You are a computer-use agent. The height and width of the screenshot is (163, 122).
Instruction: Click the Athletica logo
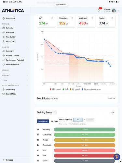(13, 10)
